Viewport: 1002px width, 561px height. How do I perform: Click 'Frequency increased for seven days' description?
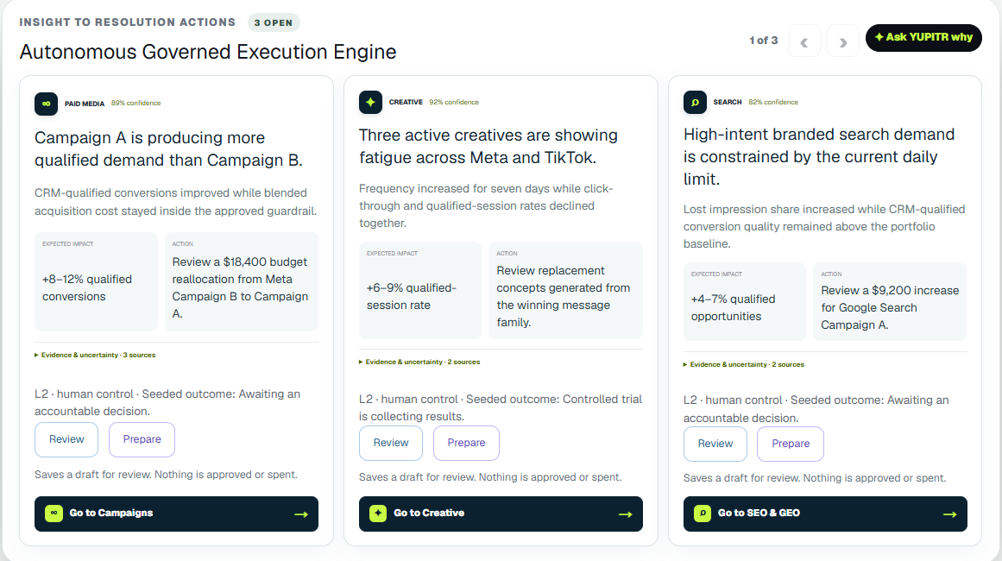pyautogui.click(x=486, y=205)
